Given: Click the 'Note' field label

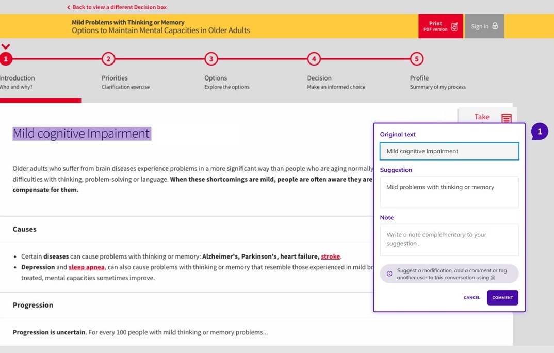Looking at the screenshot, I should pos(386,218).
